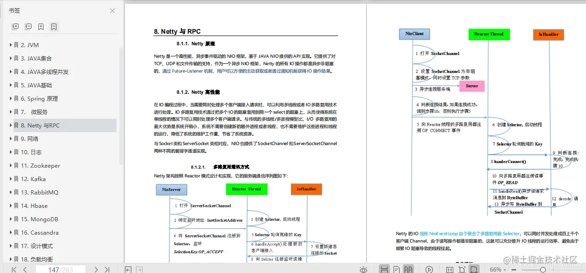Click the page number input showing 147
Viewport: 586px width, 273px height.
pyautogui.click(x=62, y=269)
